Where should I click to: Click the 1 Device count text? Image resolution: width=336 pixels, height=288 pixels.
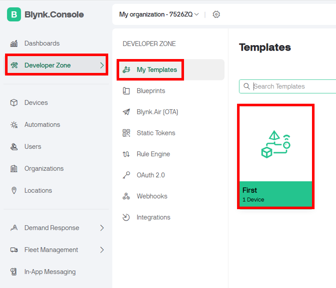click(x=253, y=199)
